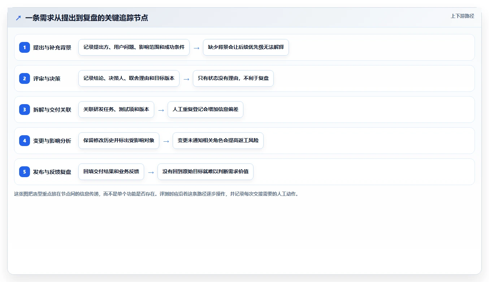The image size is (489, 282).
Task: Select the 记录提出方、用户问题、影响范围和成功条件 box
Action: pyautogui.click(x=134, y=47)
